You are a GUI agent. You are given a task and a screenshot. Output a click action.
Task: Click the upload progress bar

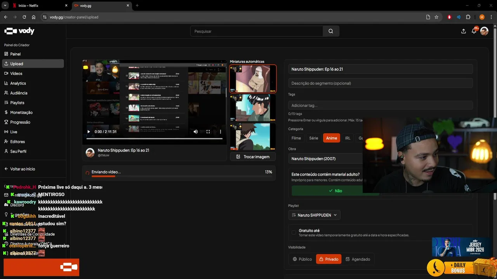(x=182, y=176)
